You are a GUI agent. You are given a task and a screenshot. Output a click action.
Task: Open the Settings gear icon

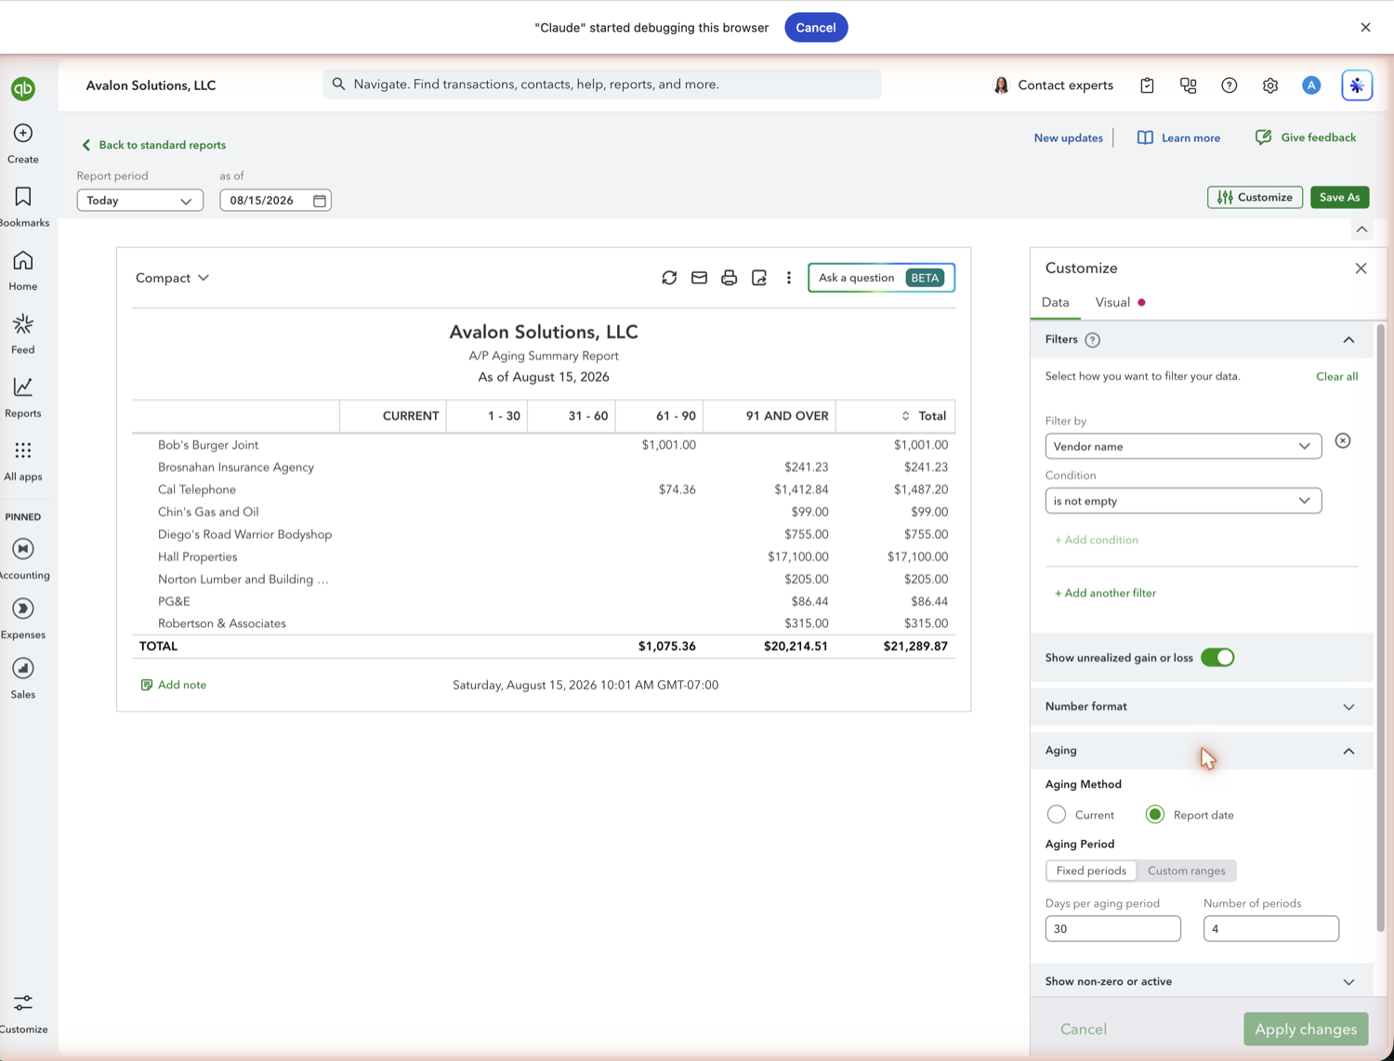click(x=1269, y=85)
